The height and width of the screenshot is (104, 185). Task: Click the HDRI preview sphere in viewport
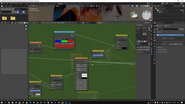134,15
